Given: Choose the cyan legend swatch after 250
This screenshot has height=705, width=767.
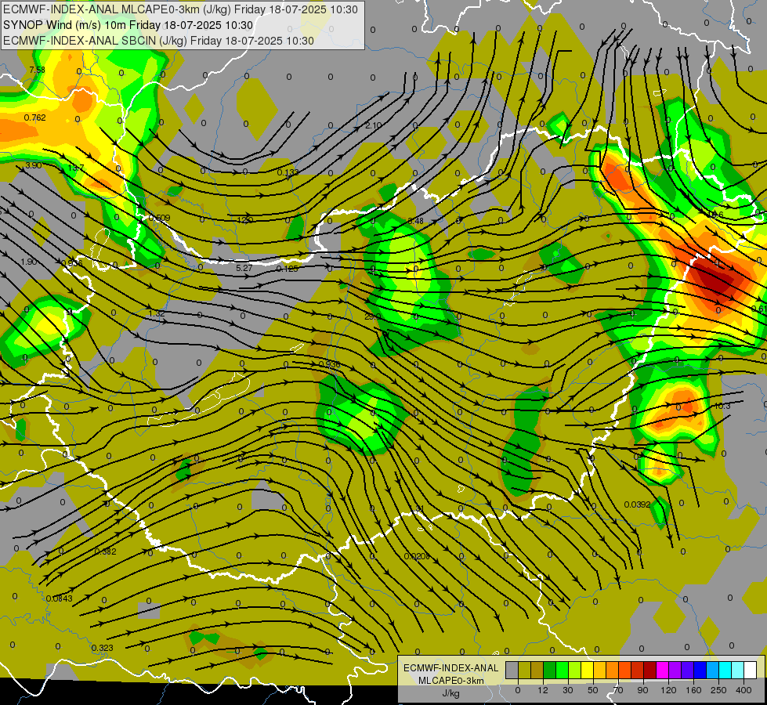Looking at the screenshot, I should [x=725, y=671].
